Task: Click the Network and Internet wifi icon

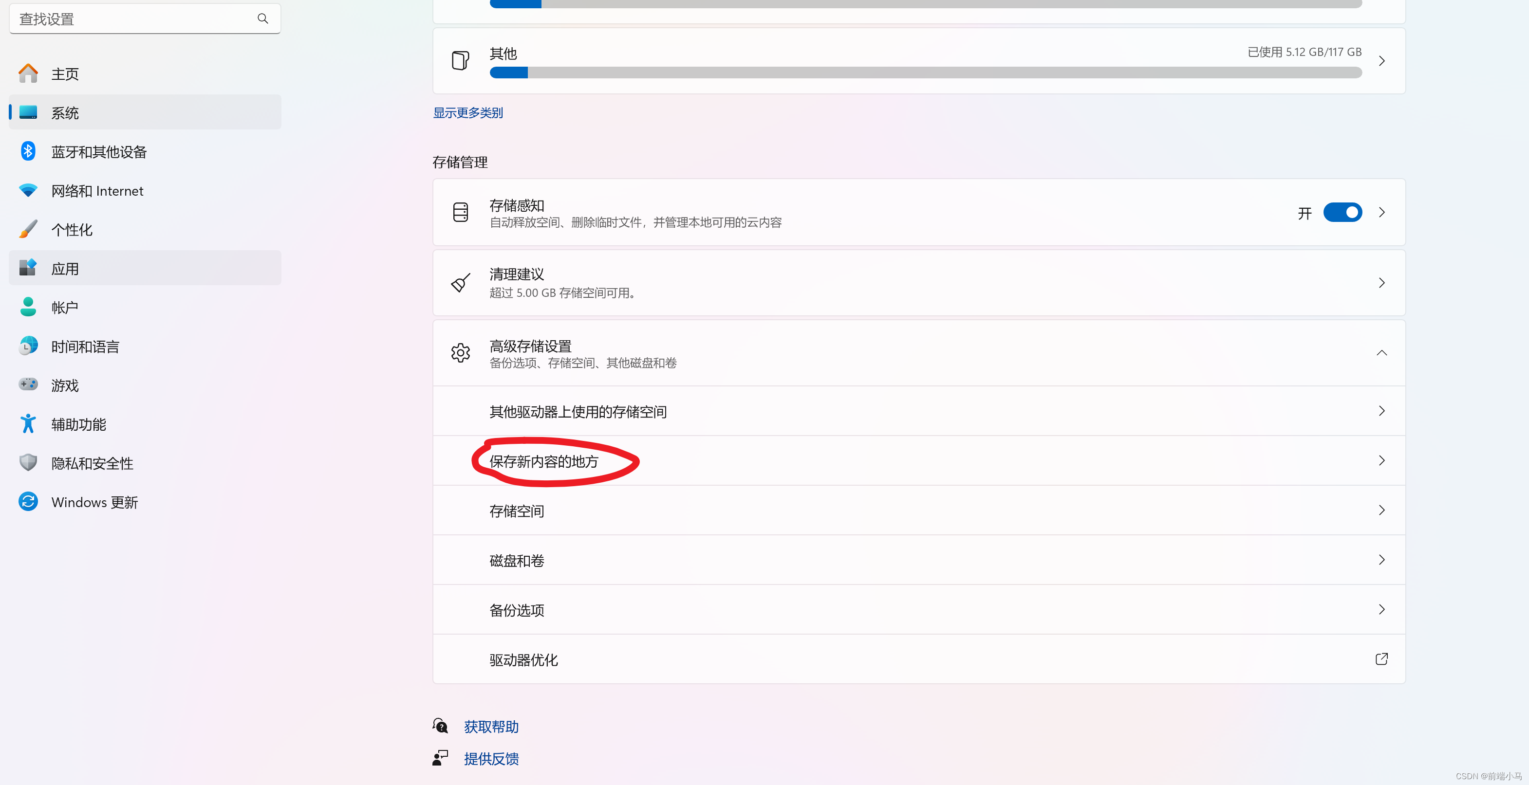Action: coord(28,190)
